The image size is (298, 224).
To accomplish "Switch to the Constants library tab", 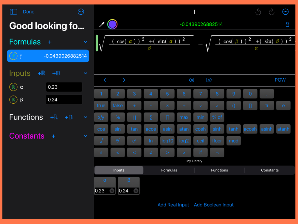I will coord(270,170).
